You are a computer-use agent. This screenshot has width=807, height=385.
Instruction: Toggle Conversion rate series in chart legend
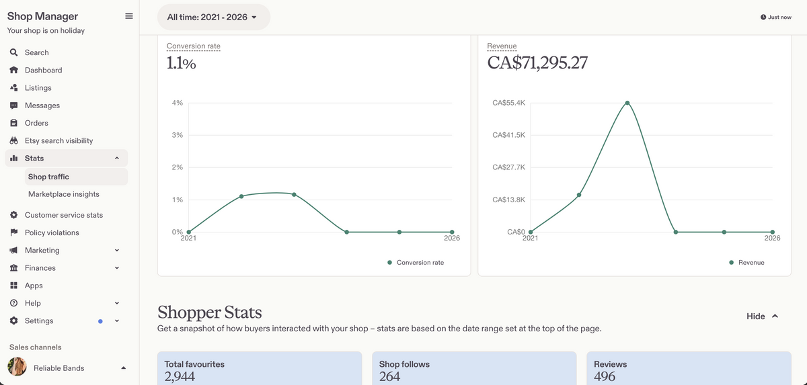tap(416, 262)
